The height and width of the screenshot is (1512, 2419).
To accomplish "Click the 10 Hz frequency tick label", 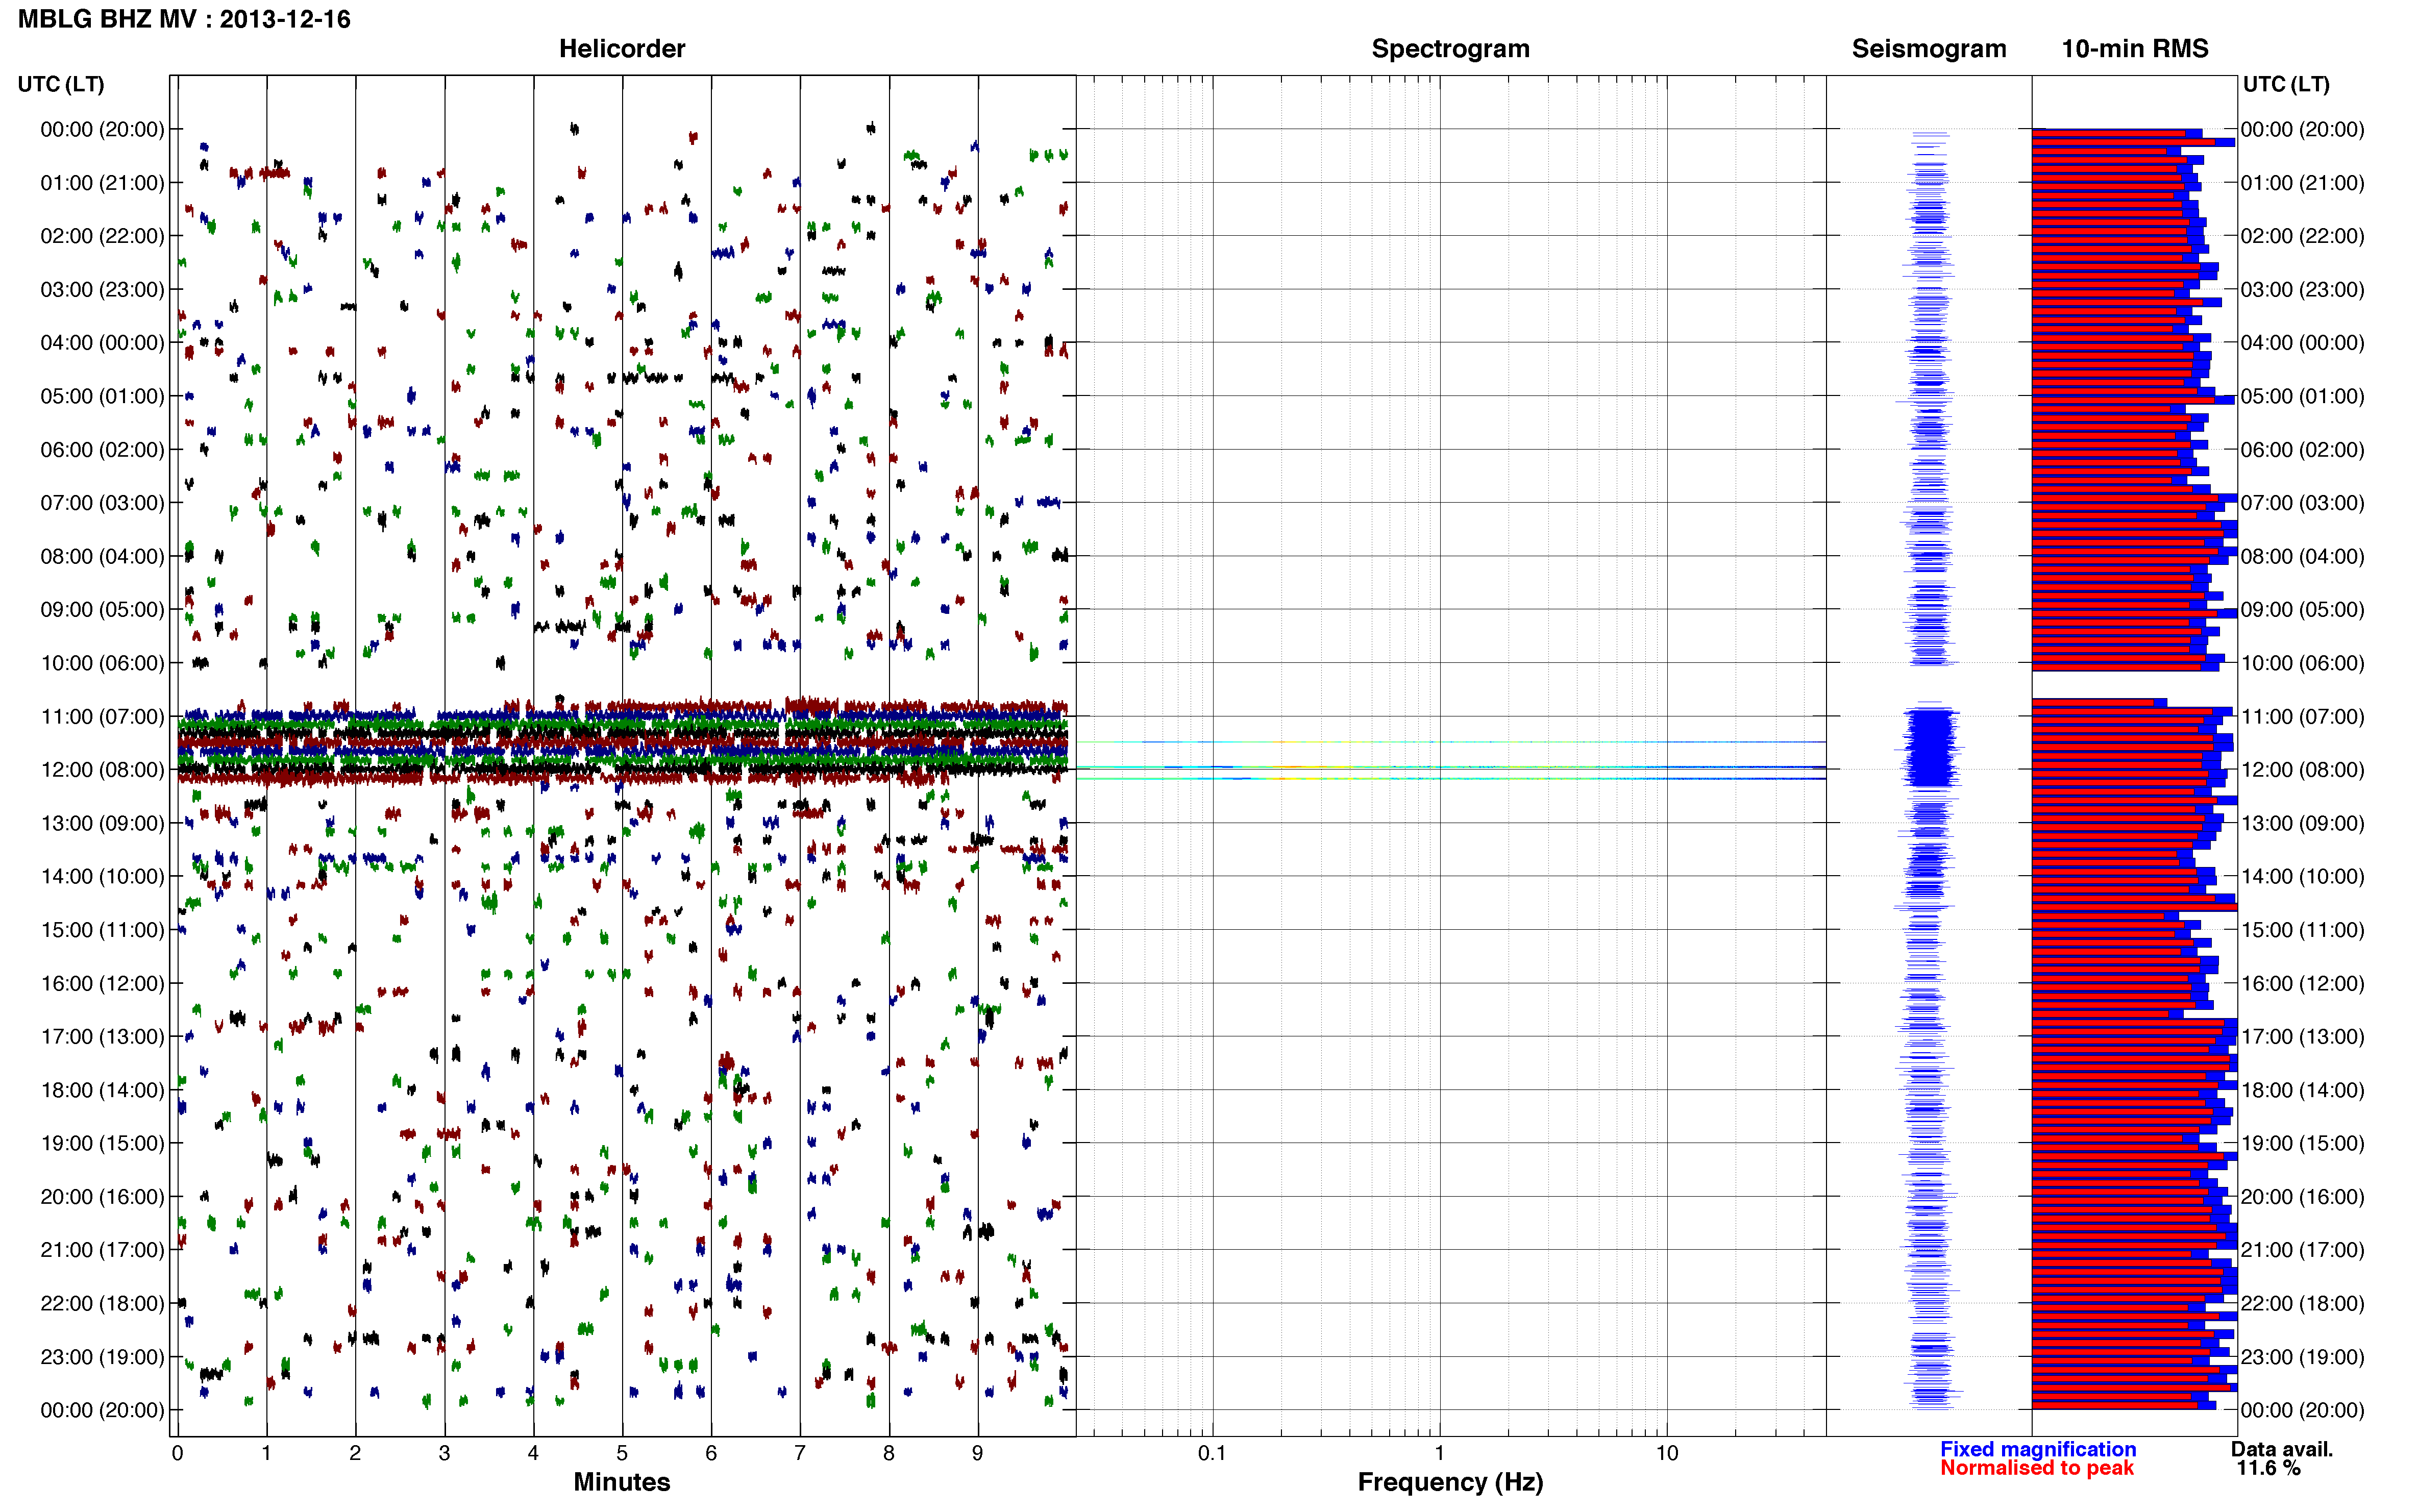I will (x=1667, y=1453).
